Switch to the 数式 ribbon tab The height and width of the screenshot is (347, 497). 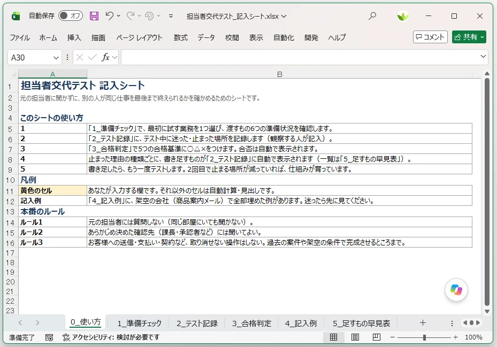point(181,37)
